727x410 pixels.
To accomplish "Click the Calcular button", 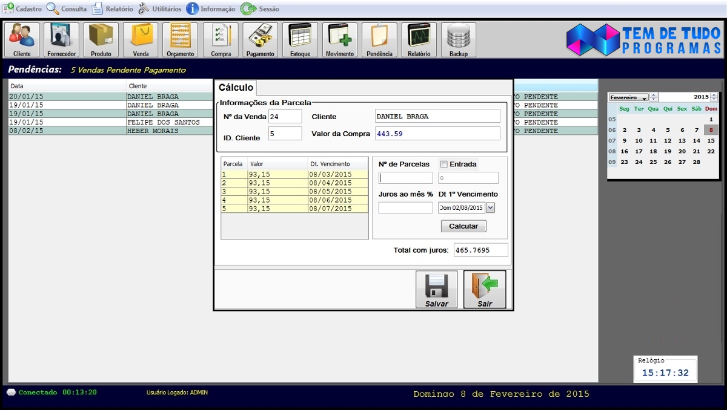I will (463, 226).
